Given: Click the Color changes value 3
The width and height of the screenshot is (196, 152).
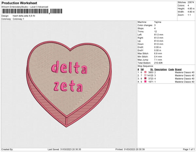Looking at the screenshot, I should click(x=155, y=25).
